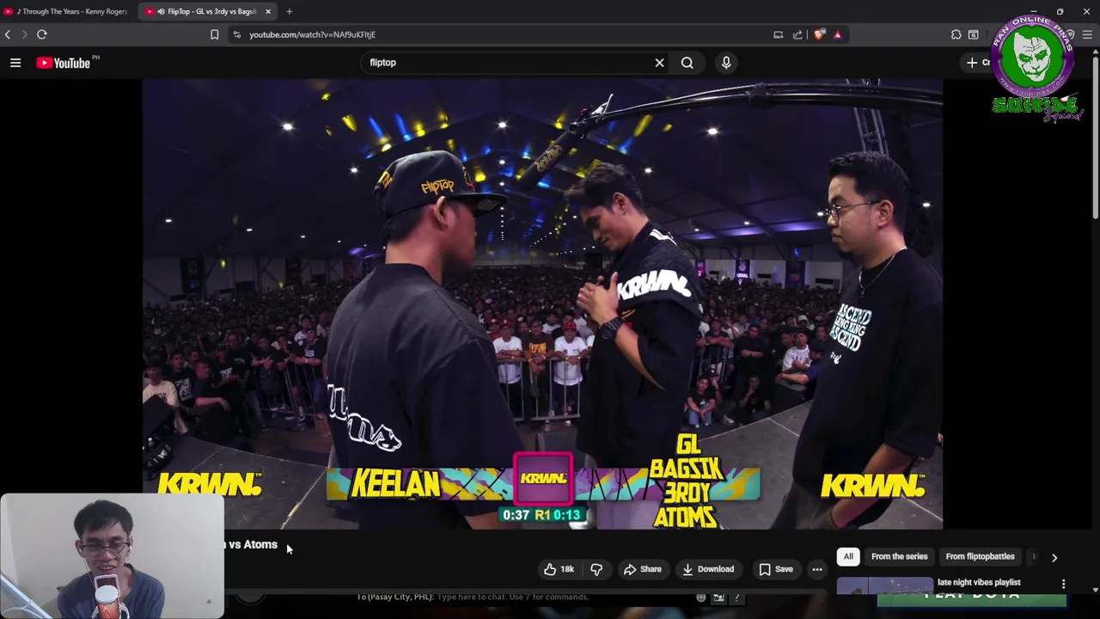Open the browser main menu
The image size is (1100, 619).
point(1088,34)
